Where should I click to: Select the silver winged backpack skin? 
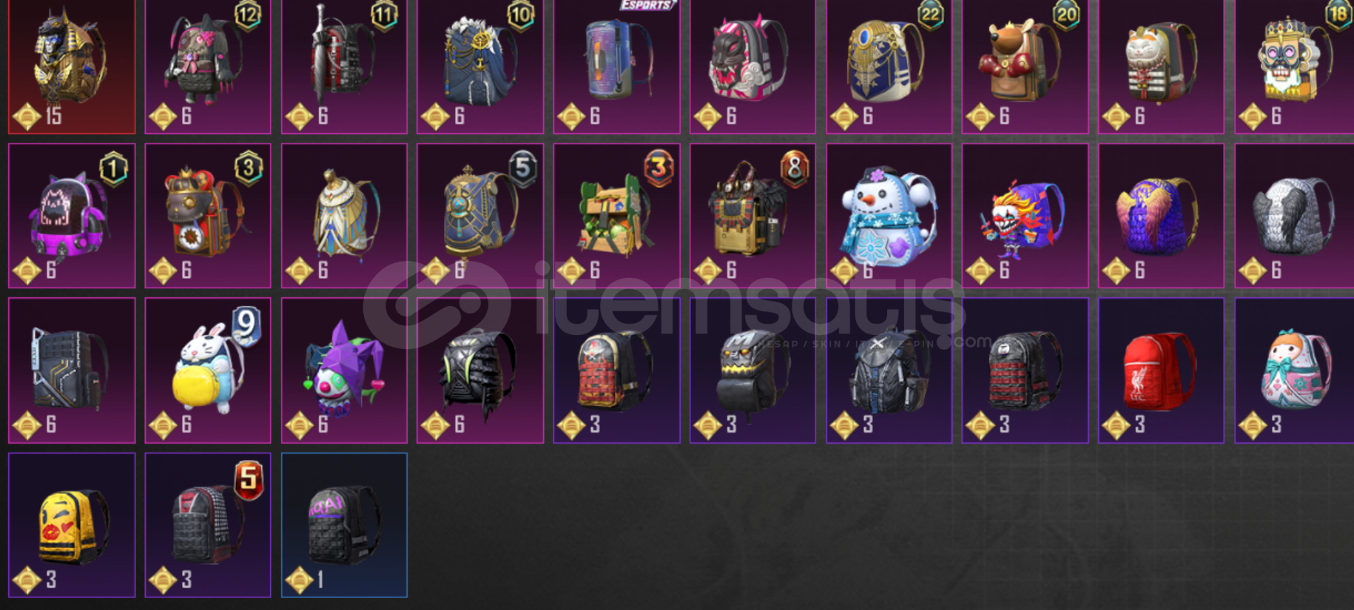(x=1294, y=215)
